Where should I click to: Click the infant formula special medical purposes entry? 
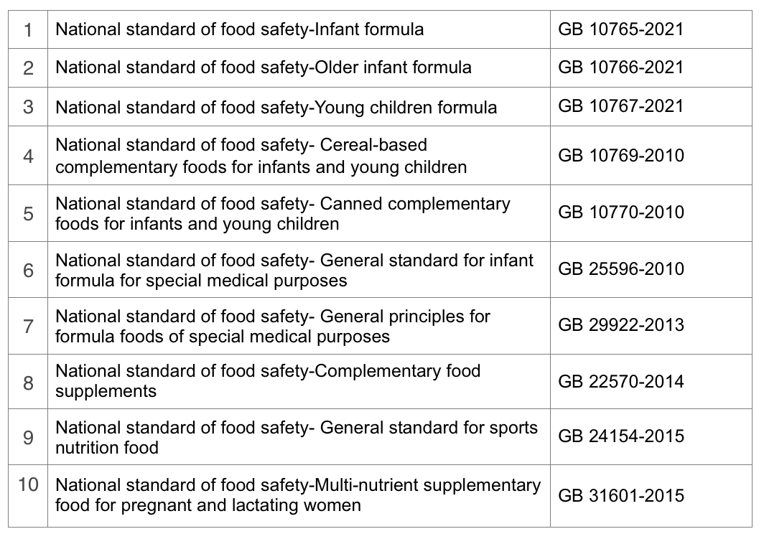tap(294, 270)
